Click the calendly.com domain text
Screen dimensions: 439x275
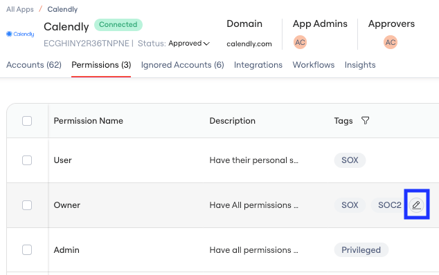[249, 44]
